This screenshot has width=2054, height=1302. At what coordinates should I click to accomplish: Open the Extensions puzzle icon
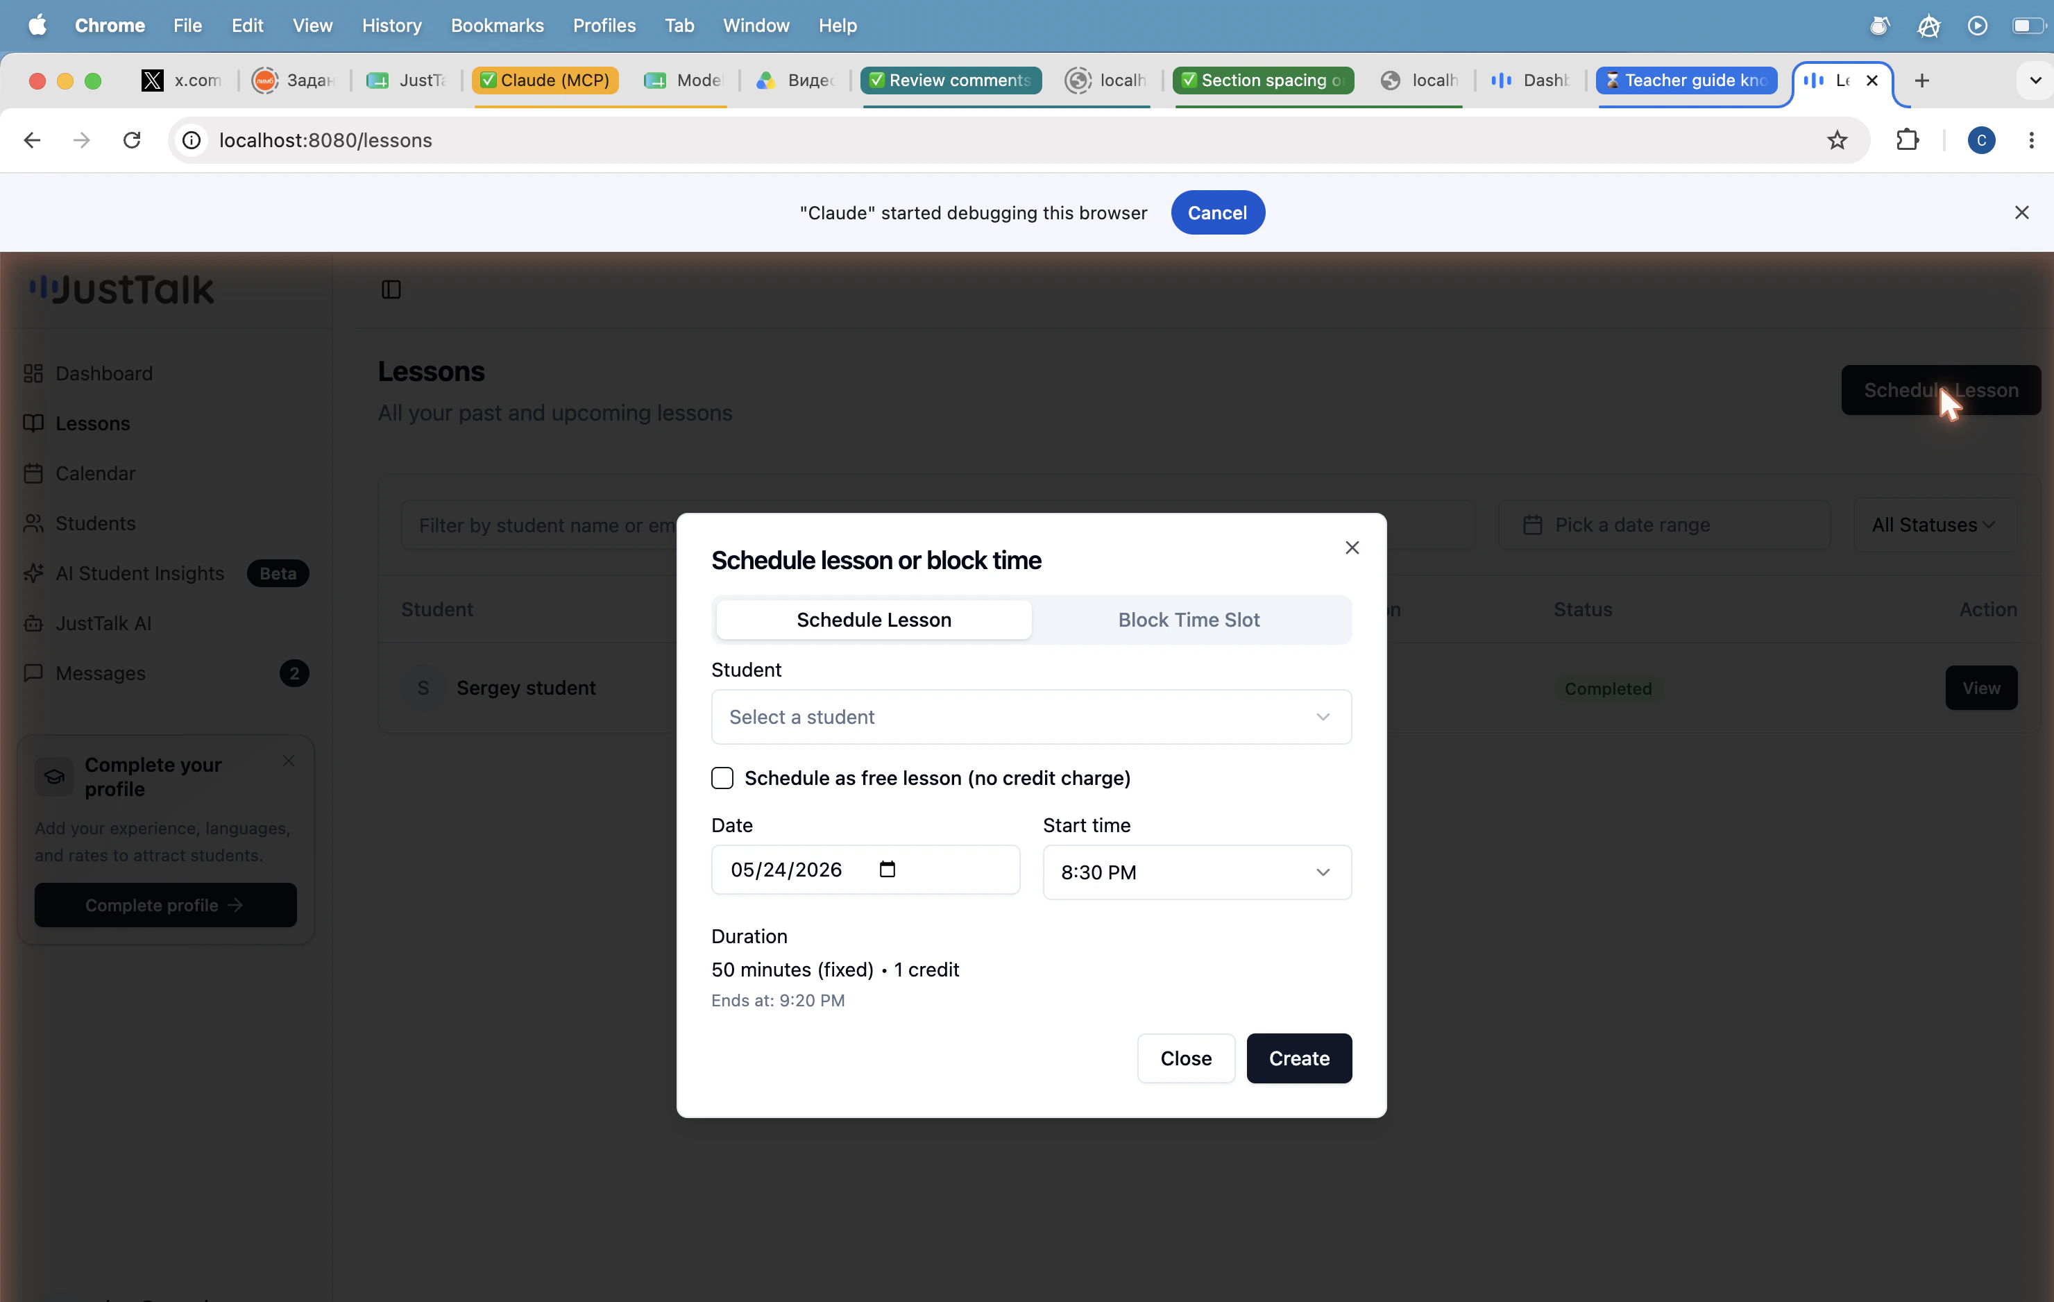(1908, 140)
